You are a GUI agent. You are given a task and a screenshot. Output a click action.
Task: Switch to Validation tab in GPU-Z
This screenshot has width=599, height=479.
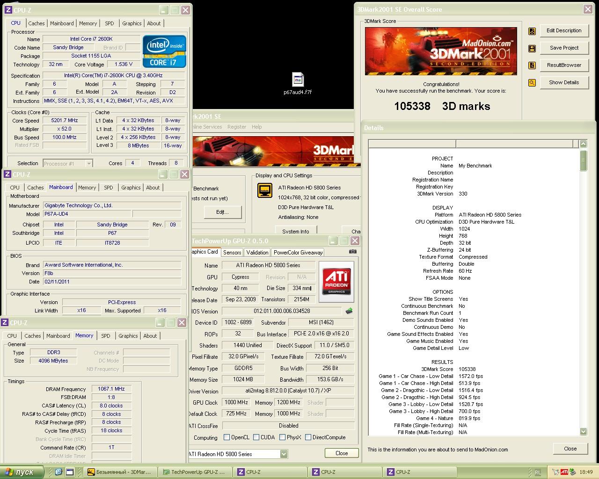point(257,253)
